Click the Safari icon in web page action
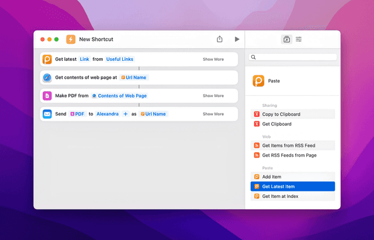Image resolution: width=374 pixels, height=240 pixels. pyautogui.click(x=47, y=78)
